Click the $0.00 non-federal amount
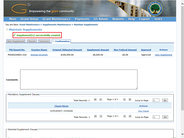Screen dimensions: 184x138 125,55
